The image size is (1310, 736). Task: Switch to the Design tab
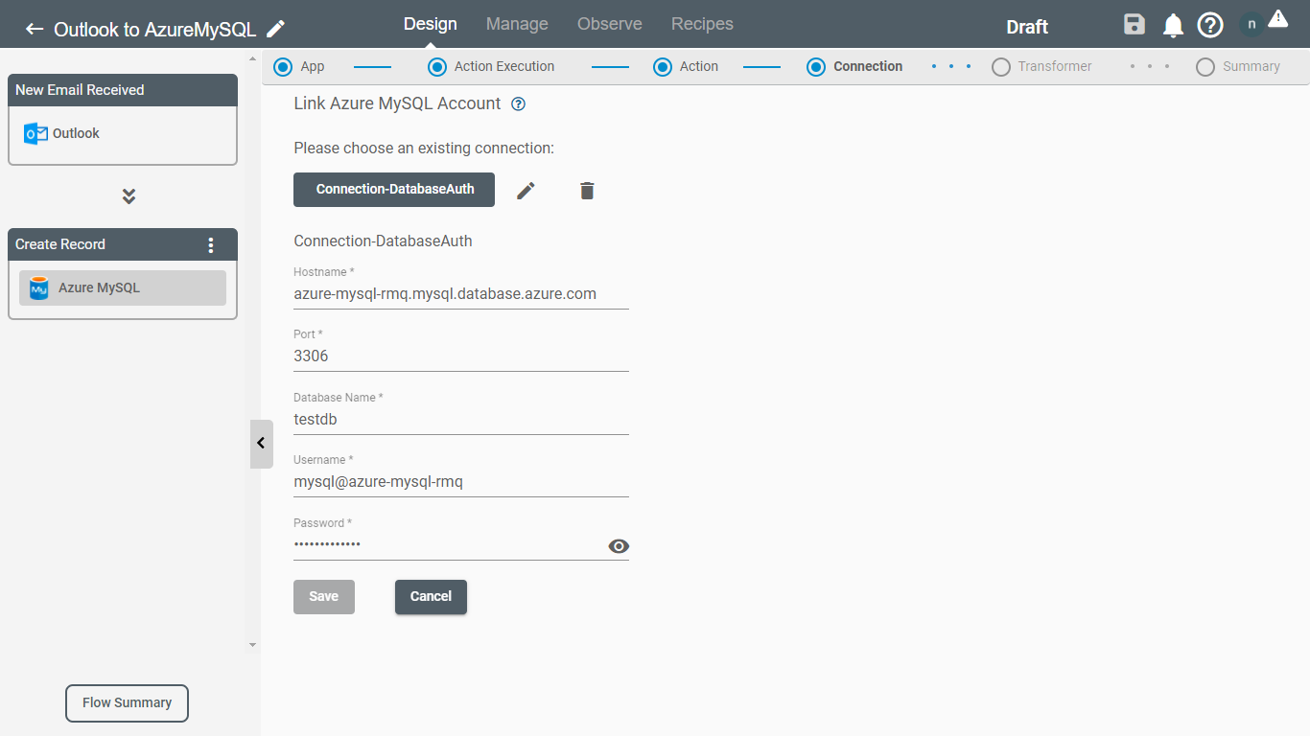point(431,24)
